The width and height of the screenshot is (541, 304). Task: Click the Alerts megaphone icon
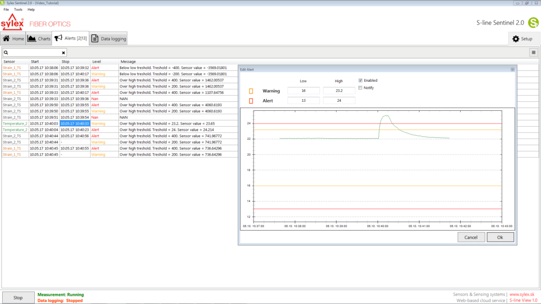click(x=58, y=37)
